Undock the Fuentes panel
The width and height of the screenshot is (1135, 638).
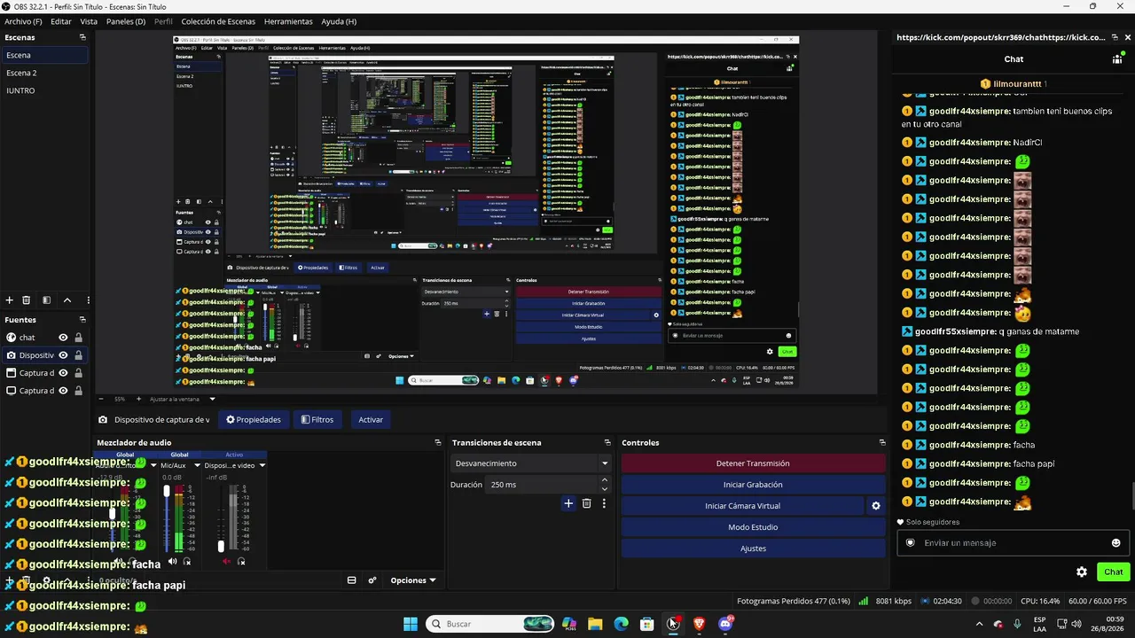(x=82, y=320)
